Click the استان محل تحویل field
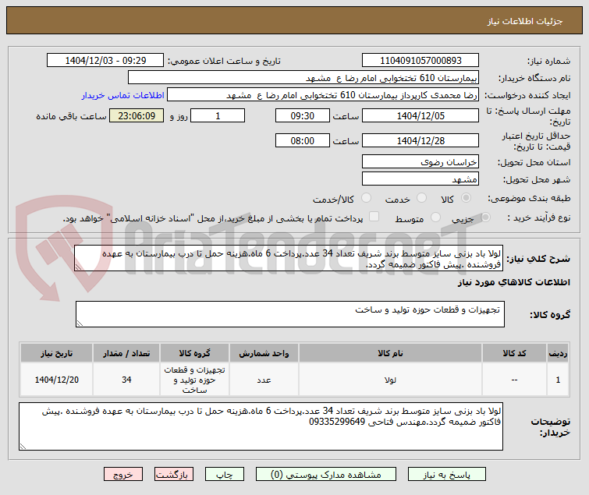Screen dimensions: 589x495 point(420,161)
